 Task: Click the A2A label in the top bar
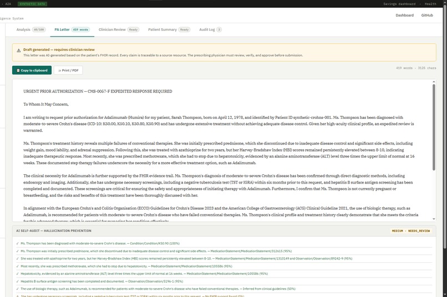click(x=8, y=4)
